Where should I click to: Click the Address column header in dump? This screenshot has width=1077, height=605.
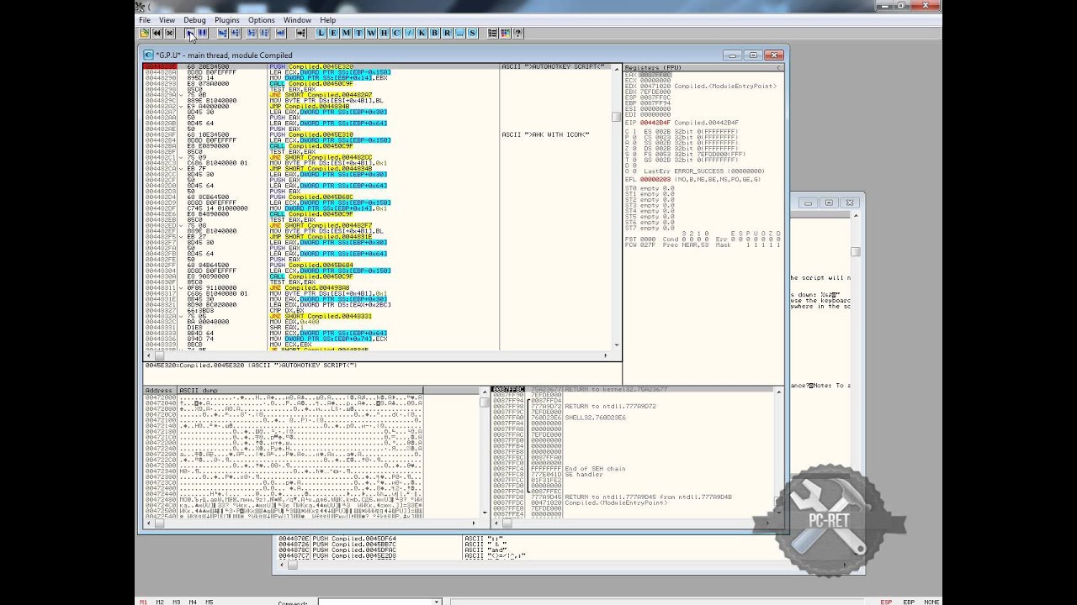coord(159,391)
